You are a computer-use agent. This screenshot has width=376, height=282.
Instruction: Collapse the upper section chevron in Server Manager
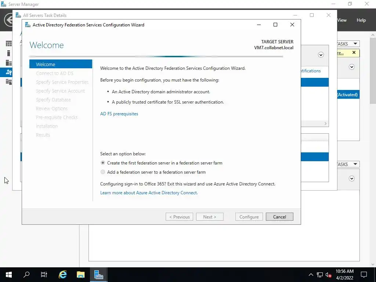[352, 67]
